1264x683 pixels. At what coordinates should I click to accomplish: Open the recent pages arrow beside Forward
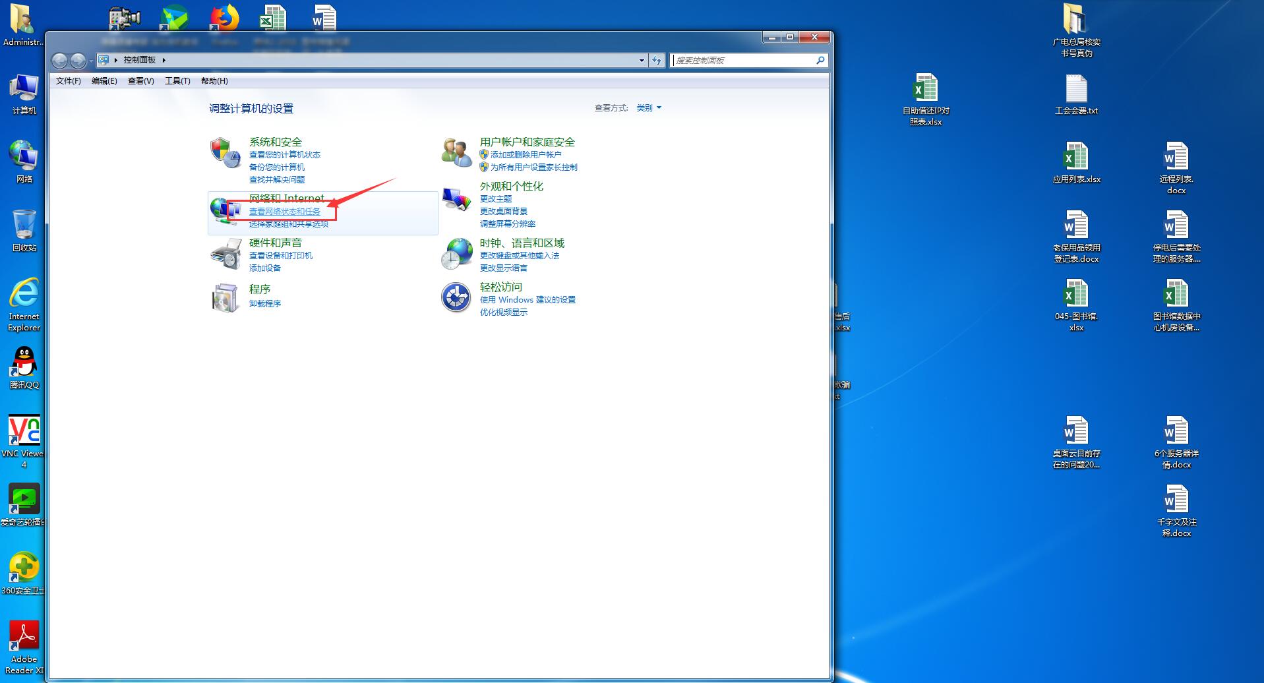[x=91, y=61]
